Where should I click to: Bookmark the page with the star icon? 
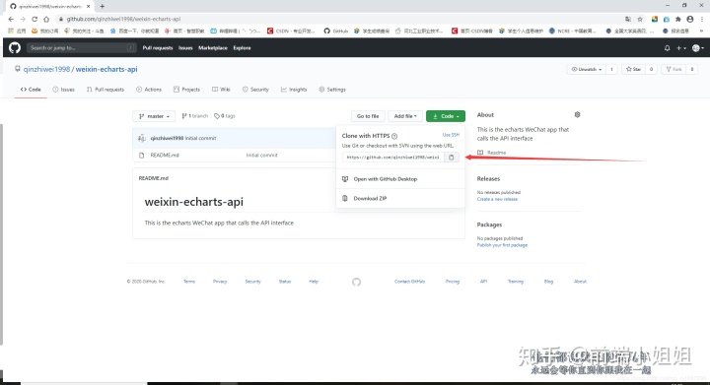pos(640,19)
